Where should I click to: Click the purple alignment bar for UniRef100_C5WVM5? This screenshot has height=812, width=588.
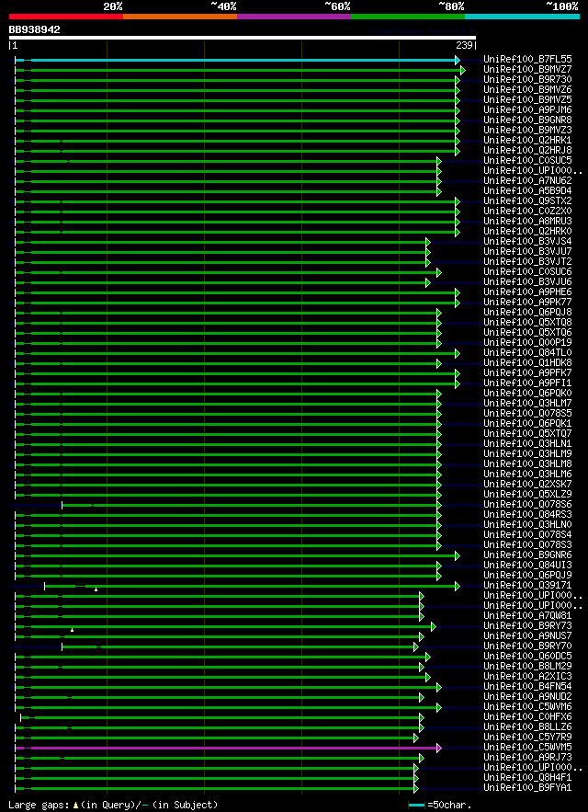click(226, 748)
